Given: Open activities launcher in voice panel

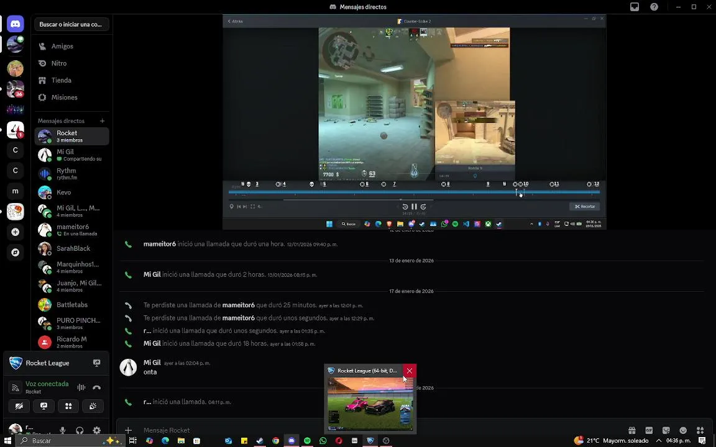Looking at the screenshot, I should click(68, 406).
